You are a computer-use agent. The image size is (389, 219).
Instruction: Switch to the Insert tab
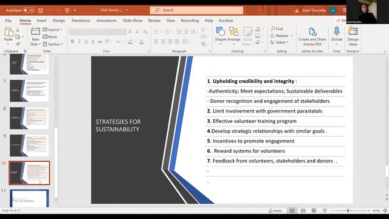point(42,21)
